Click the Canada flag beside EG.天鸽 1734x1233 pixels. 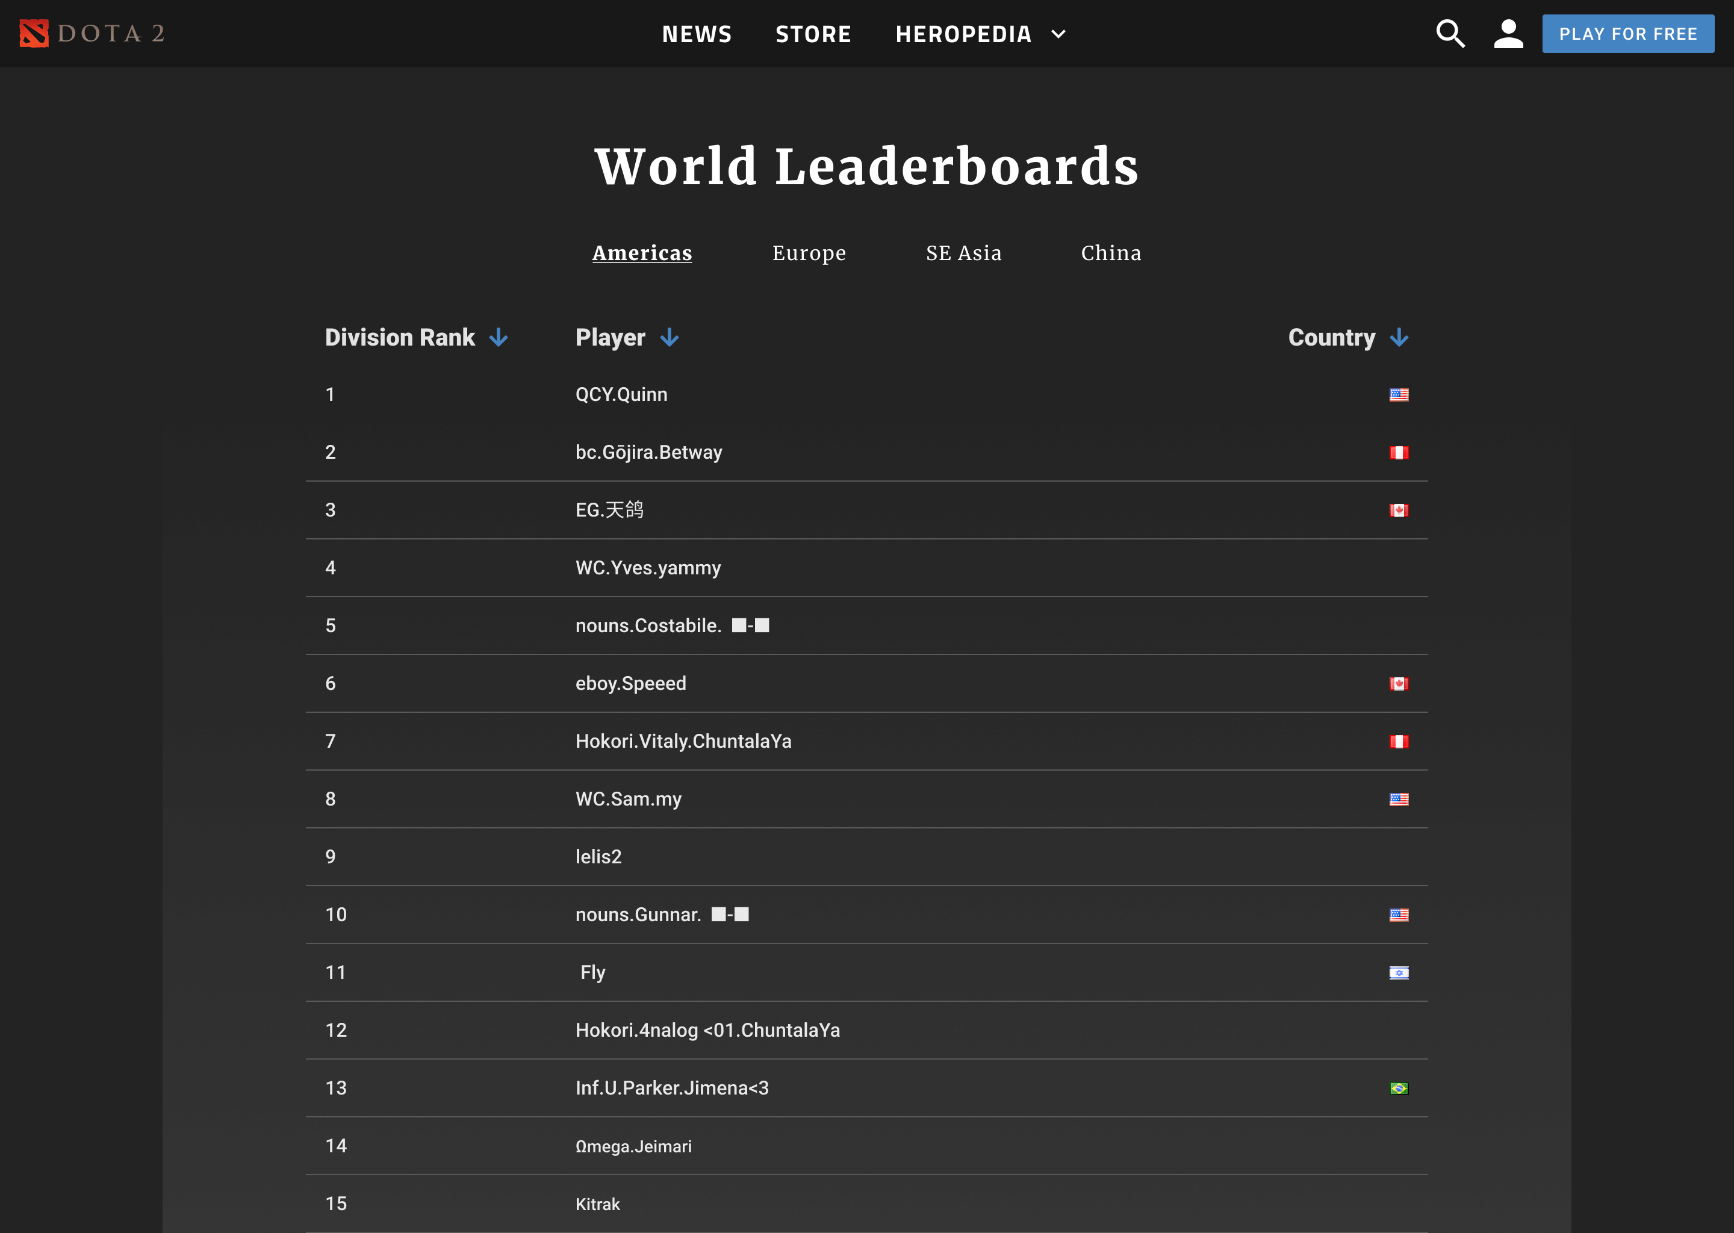[x=1399, y=510]
